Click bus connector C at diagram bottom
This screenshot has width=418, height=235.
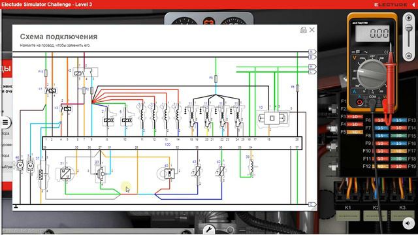[312, 204]
